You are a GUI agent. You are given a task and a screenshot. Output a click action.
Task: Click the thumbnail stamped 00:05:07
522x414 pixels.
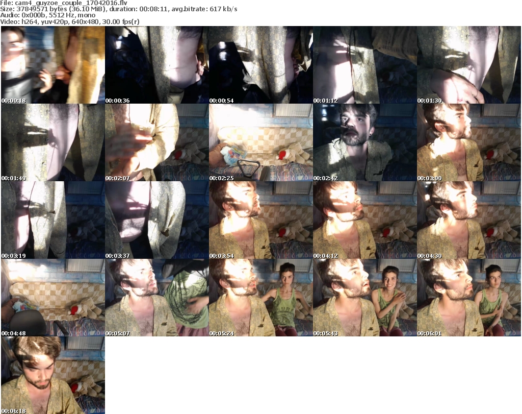(157, 298)
